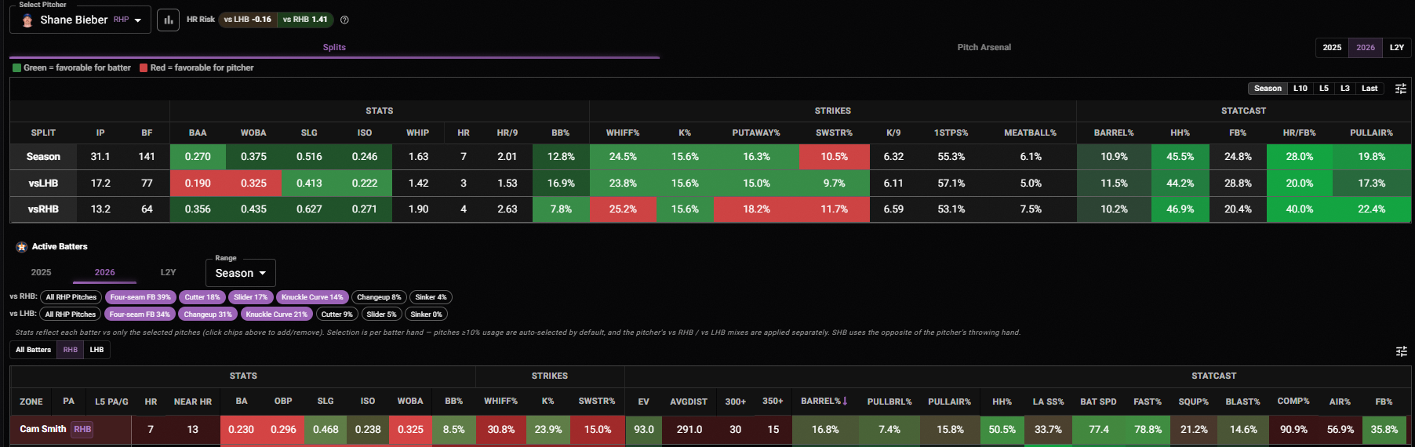Enable the Changeup 8% chip vs RHB

[x=379, y=297]
